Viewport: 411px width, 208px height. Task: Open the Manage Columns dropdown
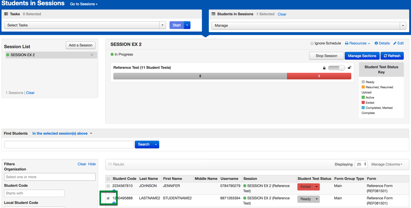(387, 164)
